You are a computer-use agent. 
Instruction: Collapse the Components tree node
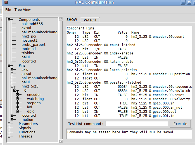[9, 19]
